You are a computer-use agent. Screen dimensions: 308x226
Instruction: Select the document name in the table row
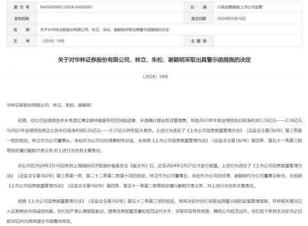point(105,30)
